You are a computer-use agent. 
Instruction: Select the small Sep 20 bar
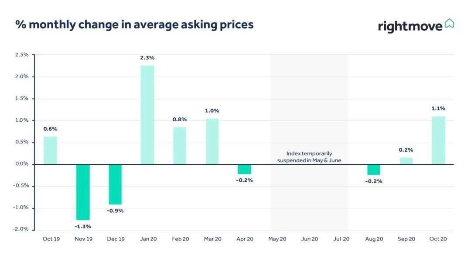coord(406,161)
